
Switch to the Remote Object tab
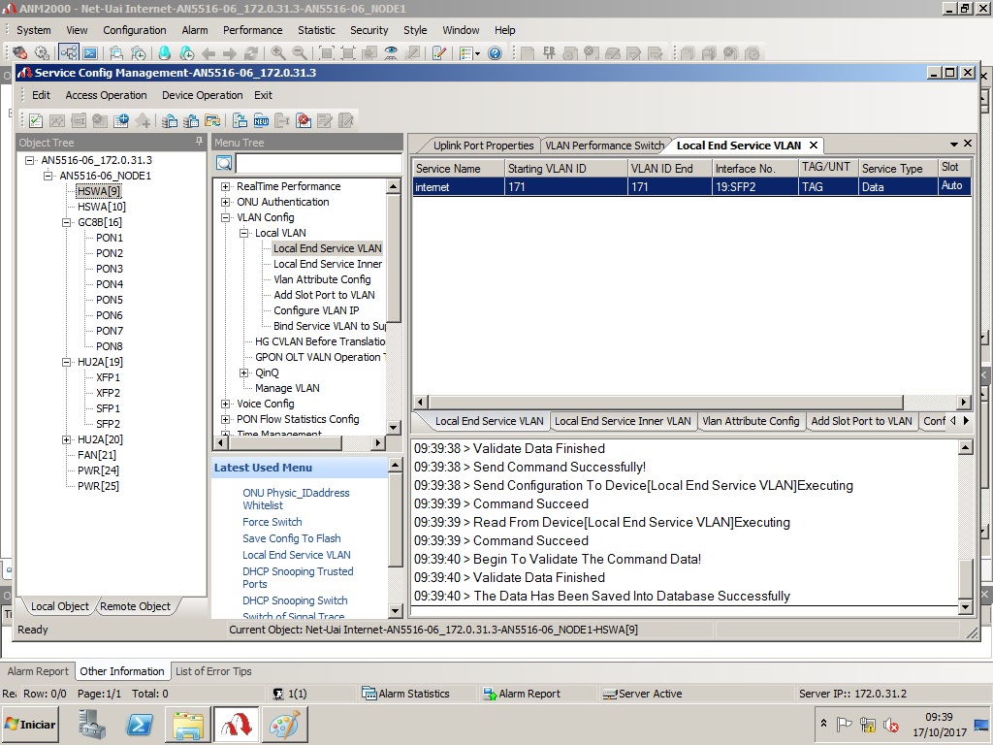point(135,606)
